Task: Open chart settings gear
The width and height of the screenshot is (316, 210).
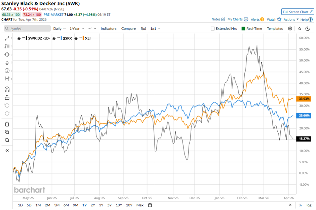Action: point(290,28)
